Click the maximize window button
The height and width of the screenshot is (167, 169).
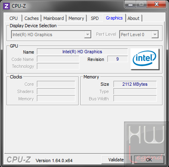(141, 4)
